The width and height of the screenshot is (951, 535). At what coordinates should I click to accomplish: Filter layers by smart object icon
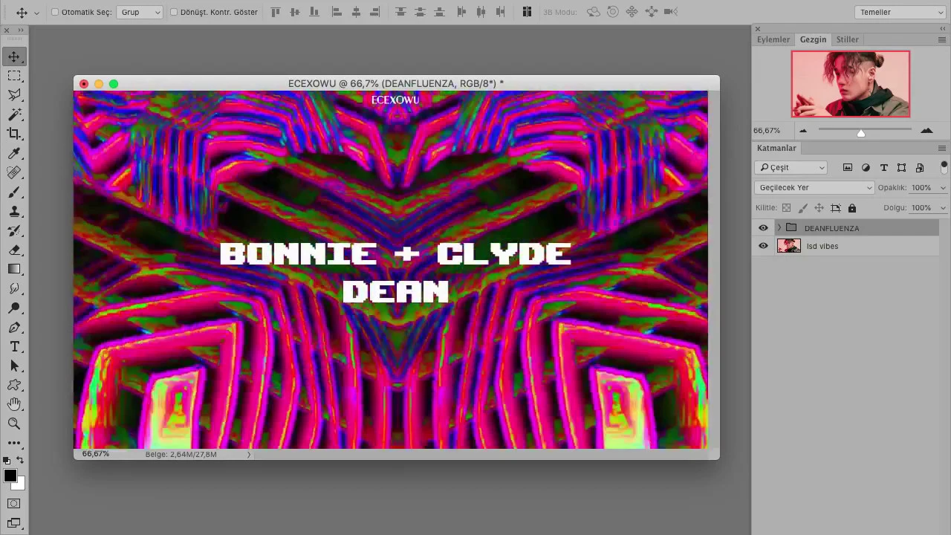[920, 168]
